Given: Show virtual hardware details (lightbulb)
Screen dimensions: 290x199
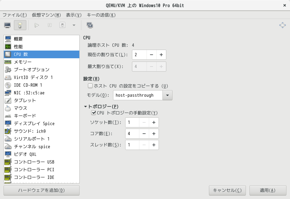Looking at the screenshot, I should point(20,25).
